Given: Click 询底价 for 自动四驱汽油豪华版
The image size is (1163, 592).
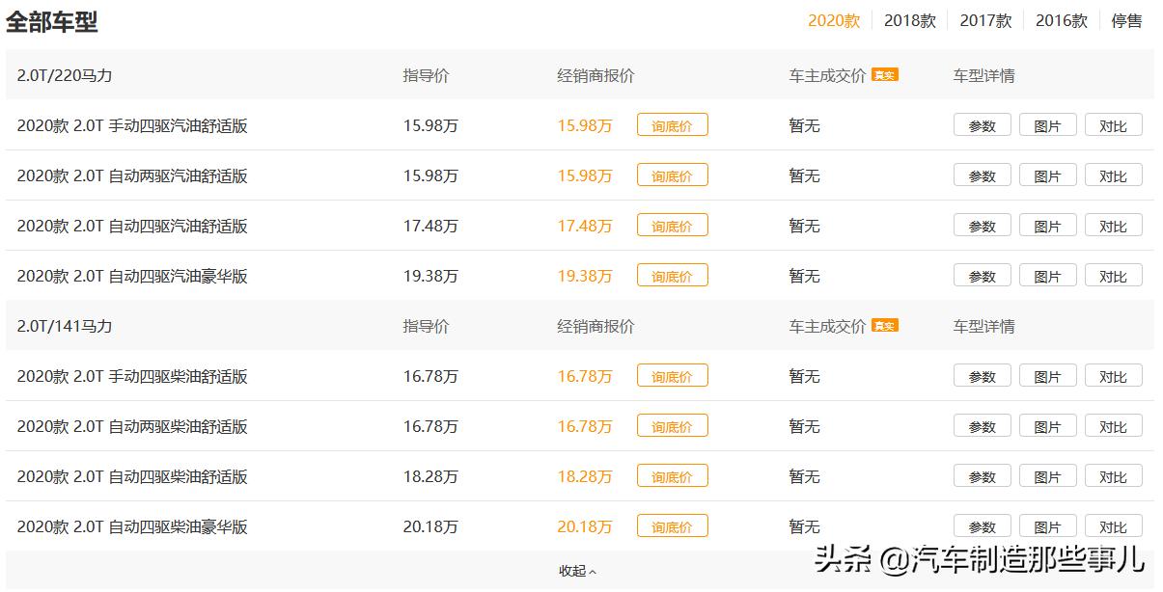Looking at the screenshot, I should point(672,275).
